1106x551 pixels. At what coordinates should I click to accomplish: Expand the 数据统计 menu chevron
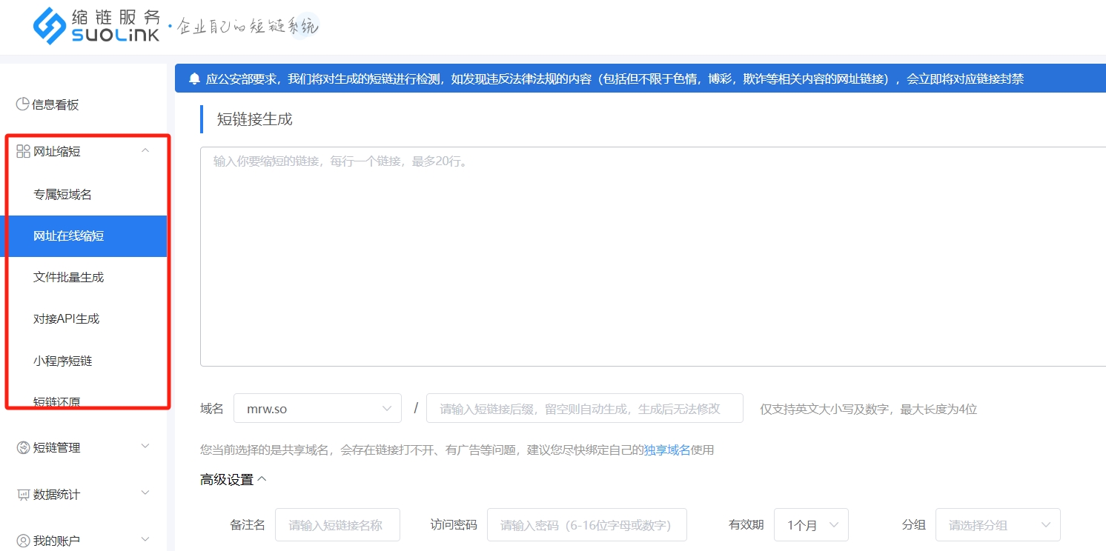coord(145,493)
